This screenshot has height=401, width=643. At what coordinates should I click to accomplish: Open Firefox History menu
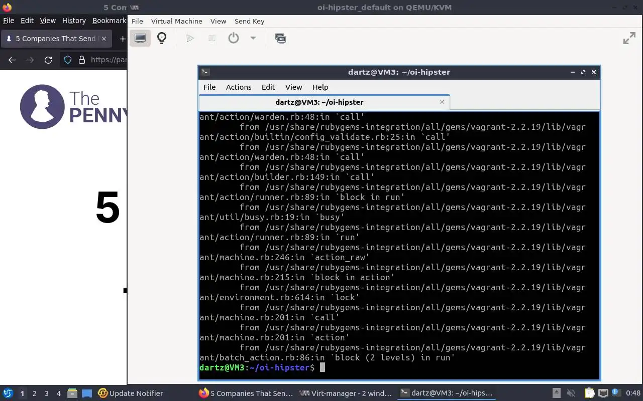pyautogui.click(x=74, y=21)
